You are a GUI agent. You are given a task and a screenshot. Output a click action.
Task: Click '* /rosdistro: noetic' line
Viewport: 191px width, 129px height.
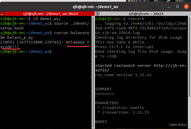(x=121, y=108)
